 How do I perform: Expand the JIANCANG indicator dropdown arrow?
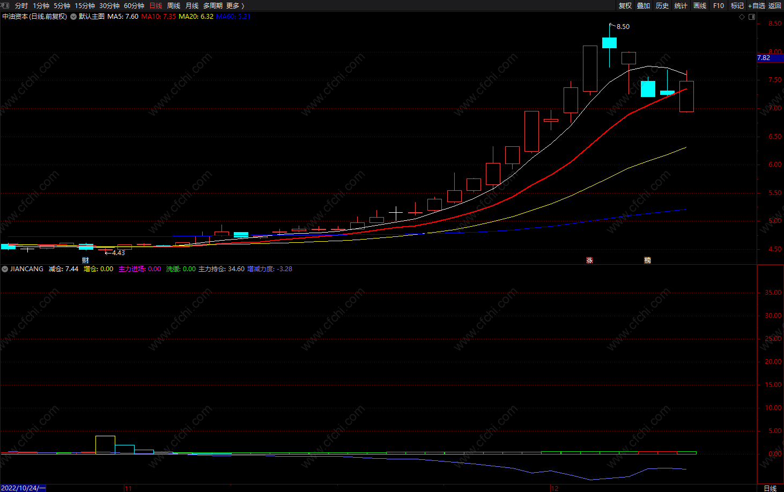(x=5, y=269)
